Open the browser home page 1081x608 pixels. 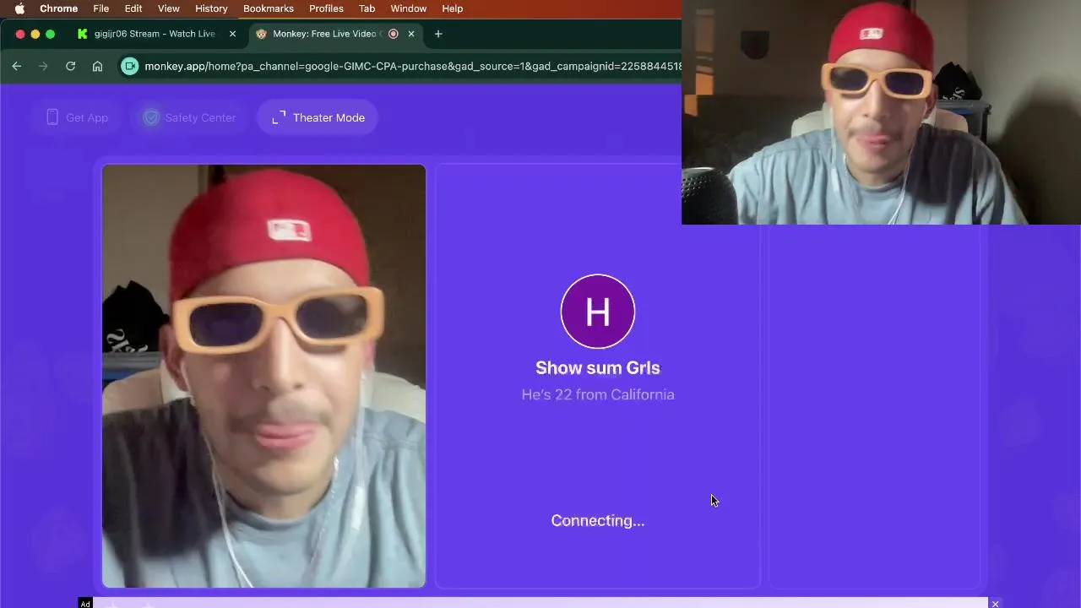pos(97,66)
